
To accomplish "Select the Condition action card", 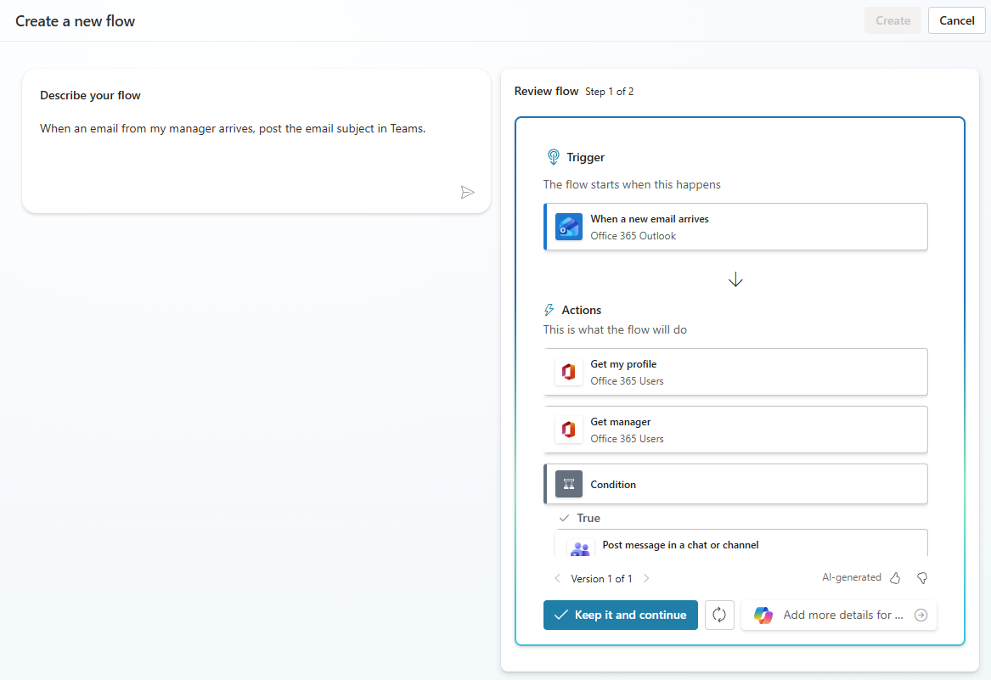I will click(x=735, y=484).
